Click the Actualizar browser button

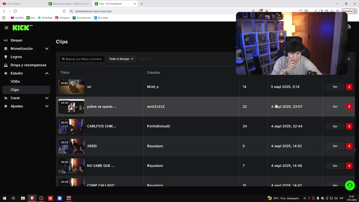[349, 11]
